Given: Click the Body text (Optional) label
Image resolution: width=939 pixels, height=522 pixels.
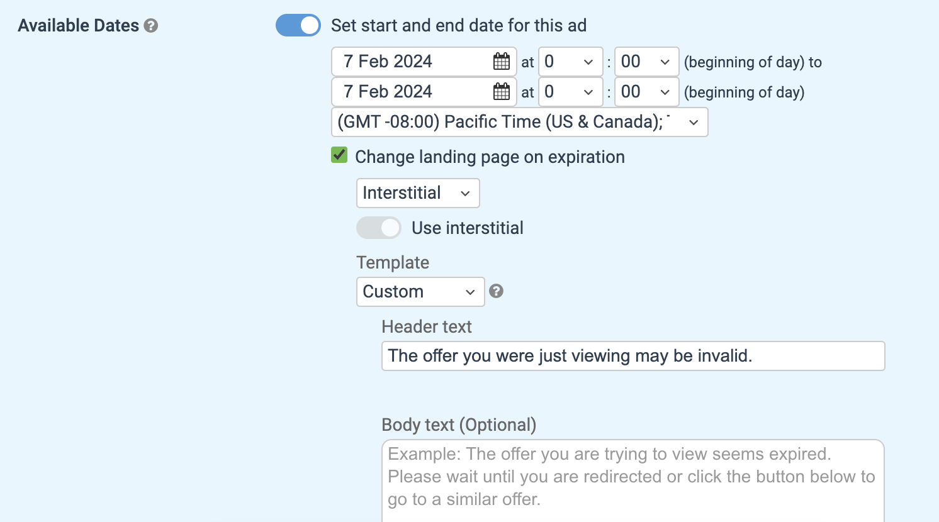Looking at the screenshot, I should pos(459,425).
